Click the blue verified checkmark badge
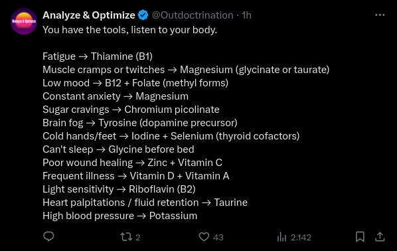Viewport: 397px width, 251px height. (x=143, y=15)
